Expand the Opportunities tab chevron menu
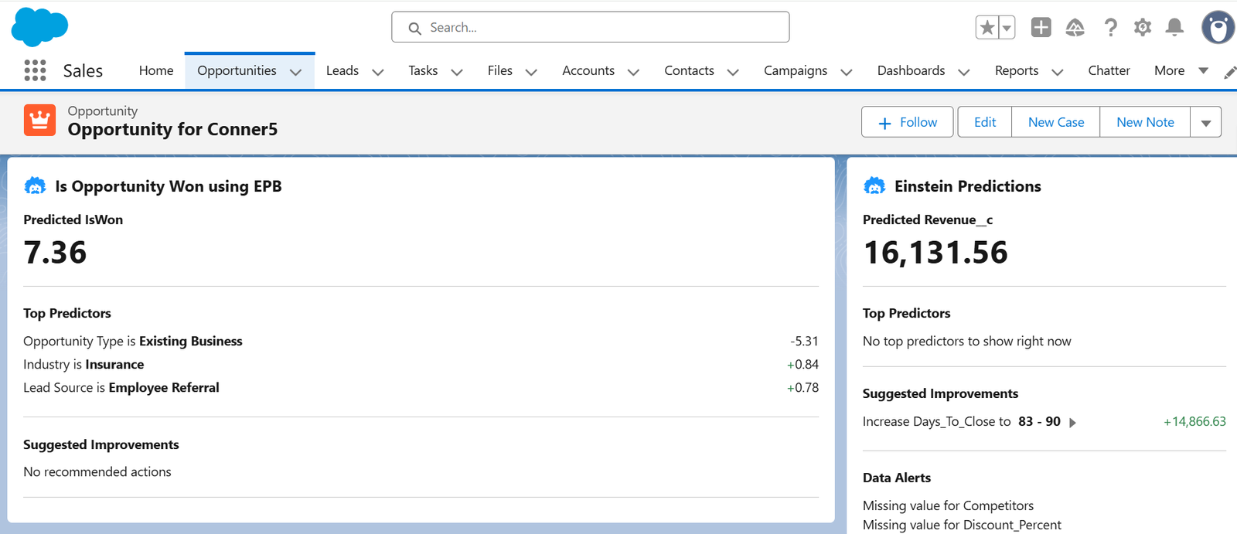 coord(295,72)
